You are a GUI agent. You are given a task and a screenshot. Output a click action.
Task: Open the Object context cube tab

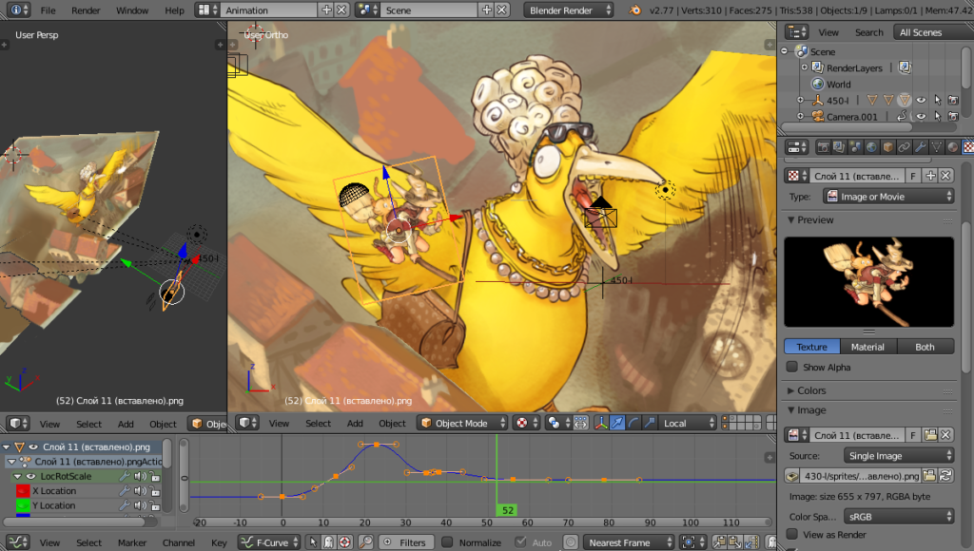click(x=887, y=147)
